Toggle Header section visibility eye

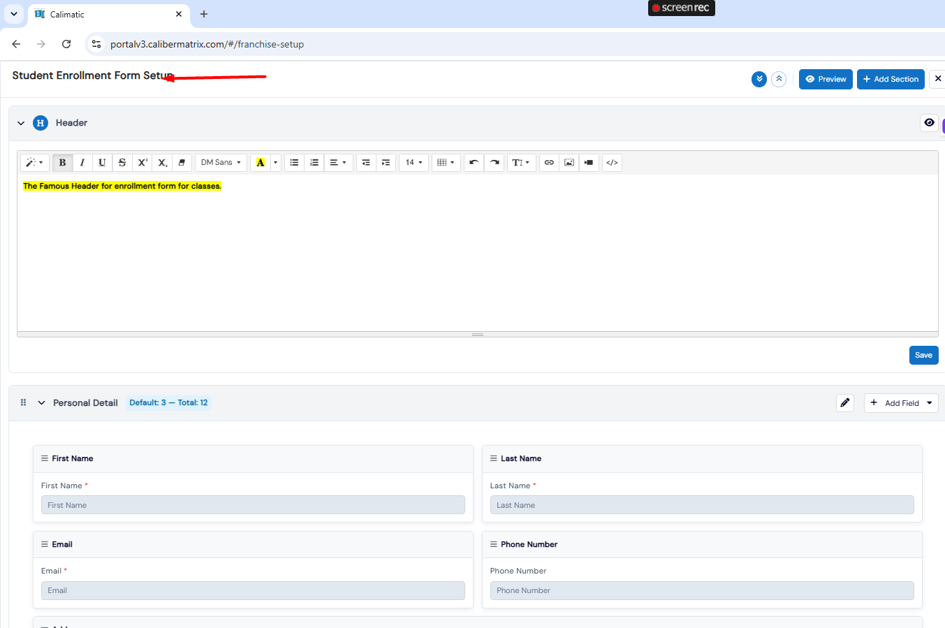[x=929, y=123]
